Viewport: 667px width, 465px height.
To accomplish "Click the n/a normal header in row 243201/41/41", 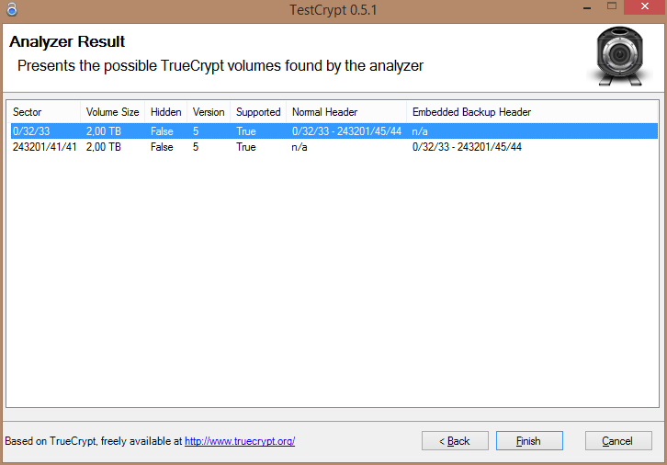I will [x=300, y=147].
